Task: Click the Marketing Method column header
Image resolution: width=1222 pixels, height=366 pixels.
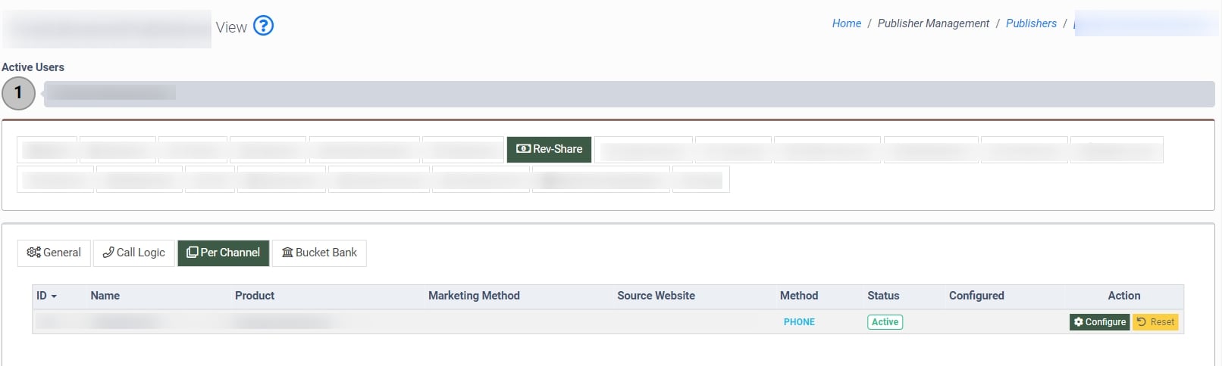Action: [x=474, y=296]
